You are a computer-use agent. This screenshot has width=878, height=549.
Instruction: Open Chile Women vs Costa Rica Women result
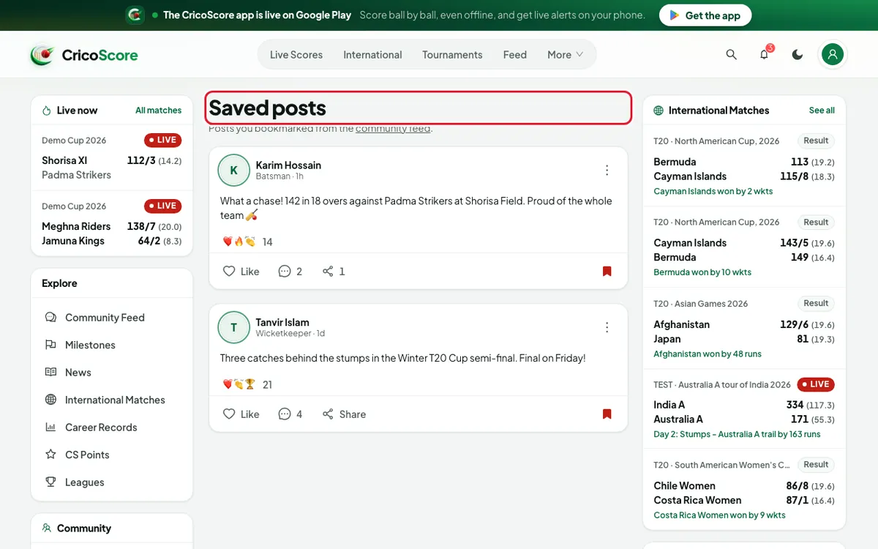(x=744, y=490)
